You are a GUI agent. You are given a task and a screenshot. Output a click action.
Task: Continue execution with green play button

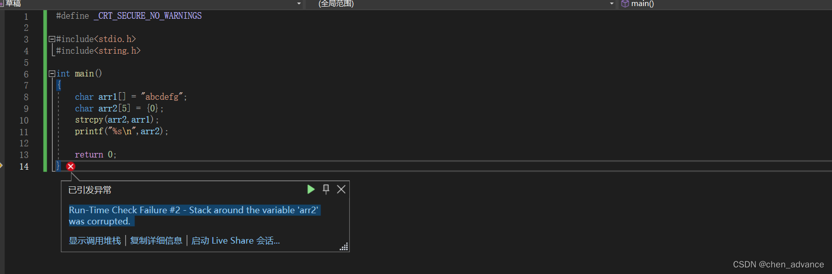click(x=311, y=189)
